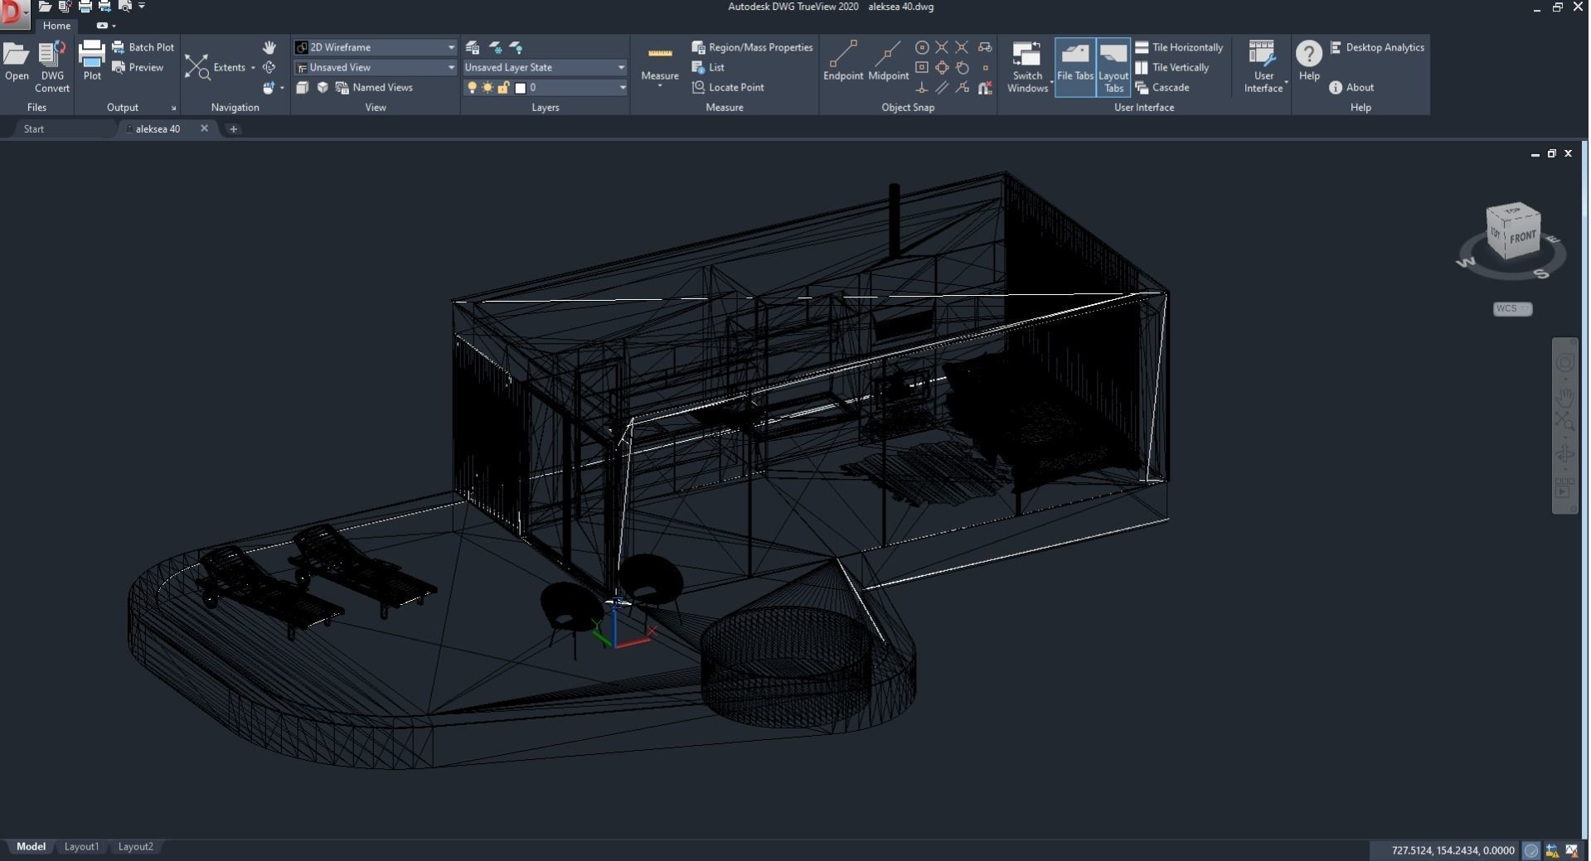Click the Switch Windows button
The width and height of the screenshot is (1591, 861).
click(x=1027, y=66)
